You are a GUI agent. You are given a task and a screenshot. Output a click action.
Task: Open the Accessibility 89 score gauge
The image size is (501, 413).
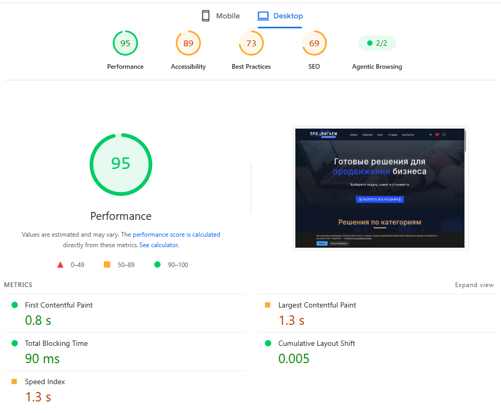[x=188, y=43]
